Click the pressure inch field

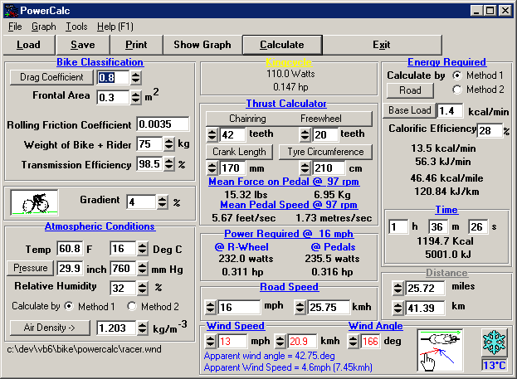click(70, 268)
